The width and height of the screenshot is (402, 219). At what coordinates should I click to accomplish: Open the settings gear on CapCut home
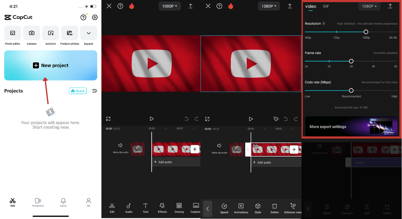95,18
